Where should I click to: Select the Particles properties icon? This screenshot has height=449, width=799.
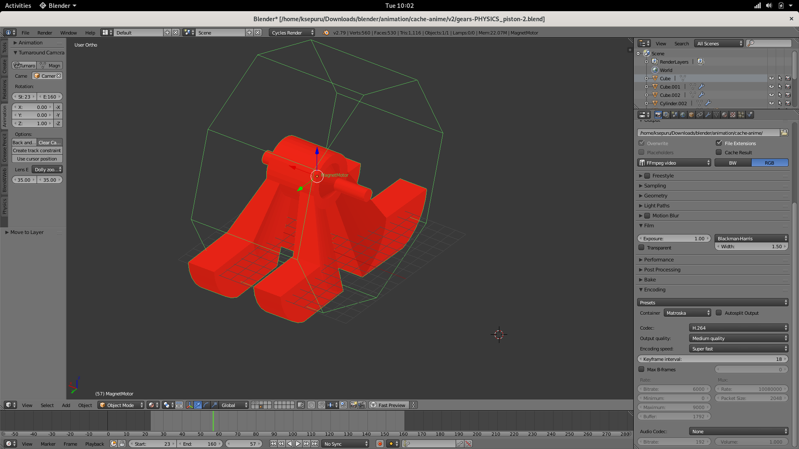click(x=741, y=115)
